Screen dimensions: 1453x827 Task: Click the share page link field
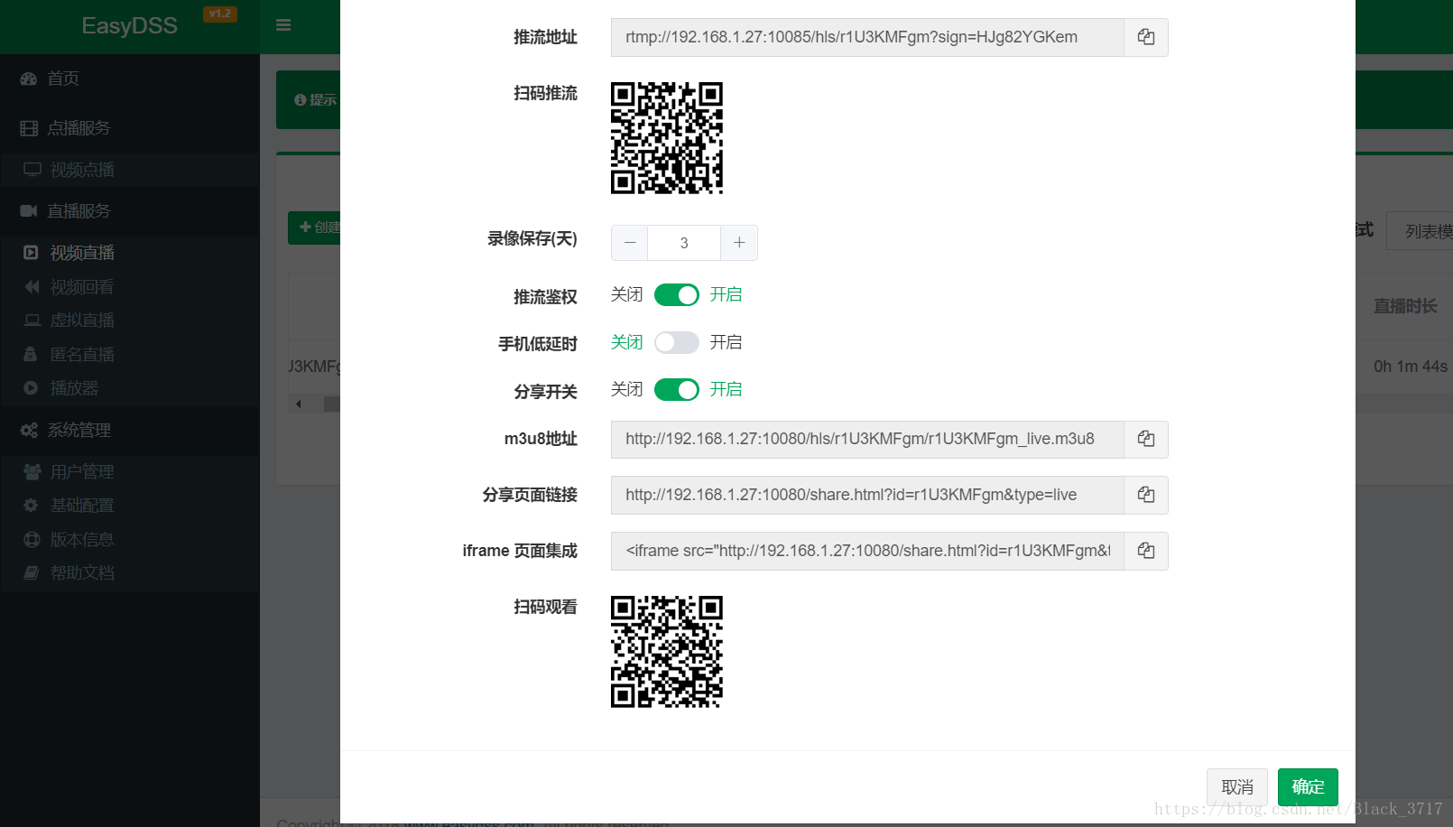pyautogui.click(x=867, y=495)
